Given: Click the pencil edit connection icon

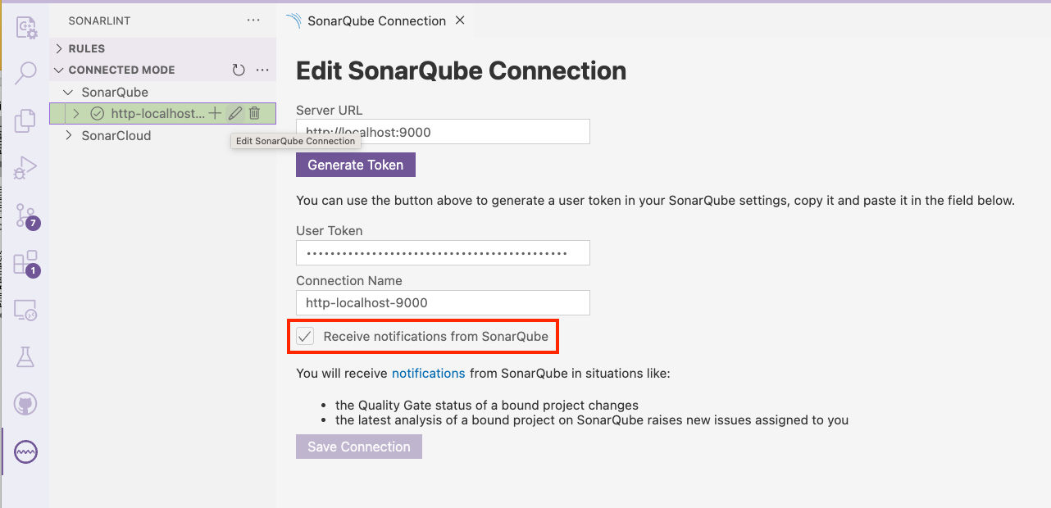Looking at the screenshot, I should (235, 113).
